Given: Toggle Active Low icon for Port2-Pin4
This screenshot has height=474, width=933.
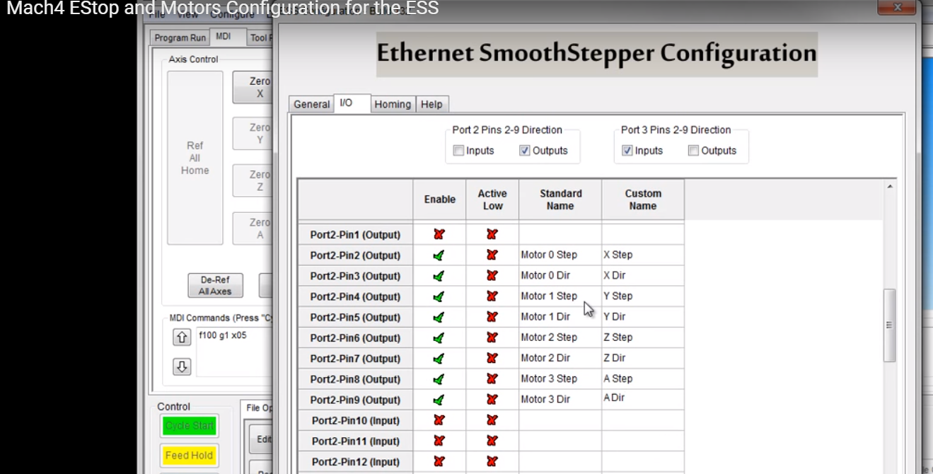Looking at the screenshot, I should point(492,296).
